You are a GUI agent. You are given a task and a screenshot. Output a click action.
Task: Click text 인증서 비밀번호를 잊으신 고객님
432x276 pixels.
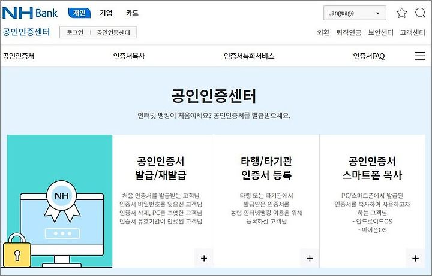click(x=161, y=204)
